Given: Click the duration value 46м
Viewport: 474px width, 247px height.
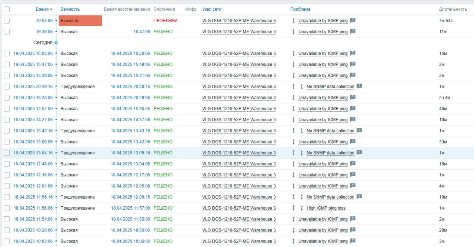Looking at the screenshot, I should pos(443,109).
